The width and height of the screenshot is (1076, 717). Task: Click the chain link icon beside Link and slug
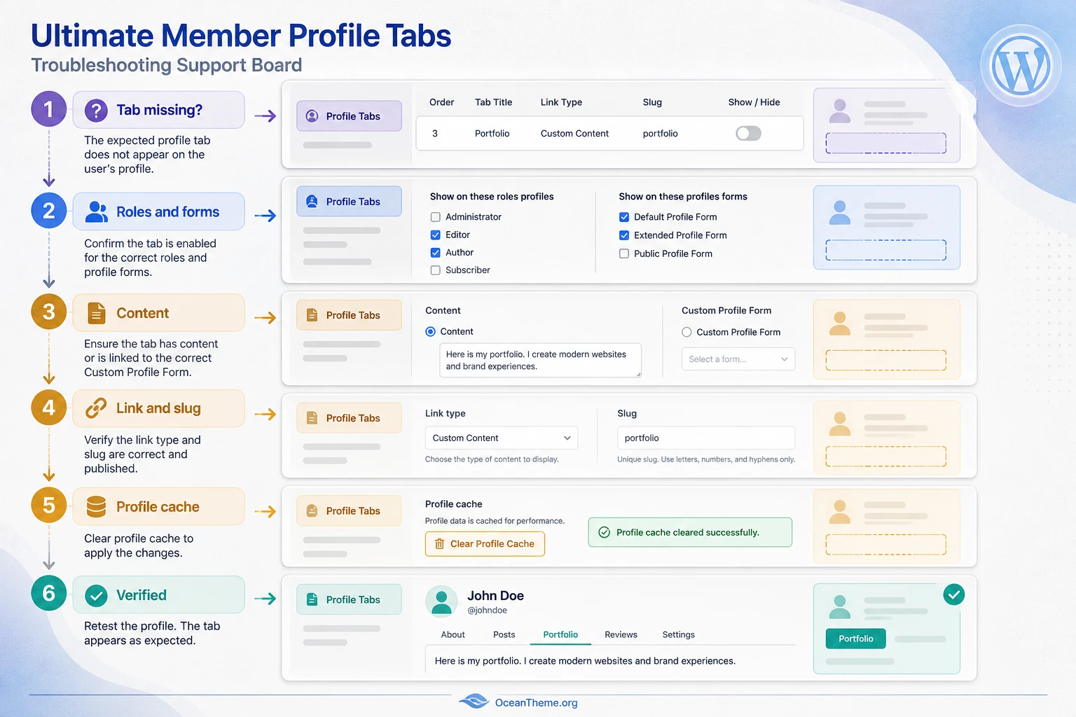tap(96, 408)
